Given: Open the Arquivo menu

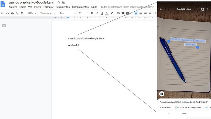Looking at the screenshot, I should (13, 7).
